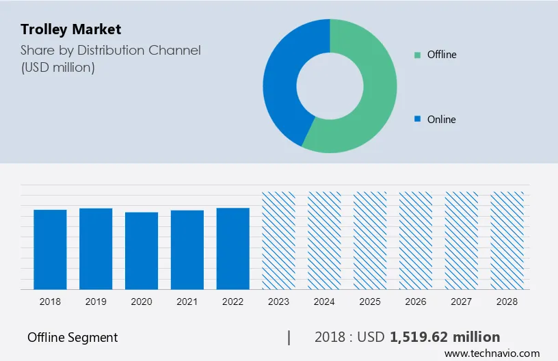Click the USD 1,519.62 million value

[x=429, y=337]
